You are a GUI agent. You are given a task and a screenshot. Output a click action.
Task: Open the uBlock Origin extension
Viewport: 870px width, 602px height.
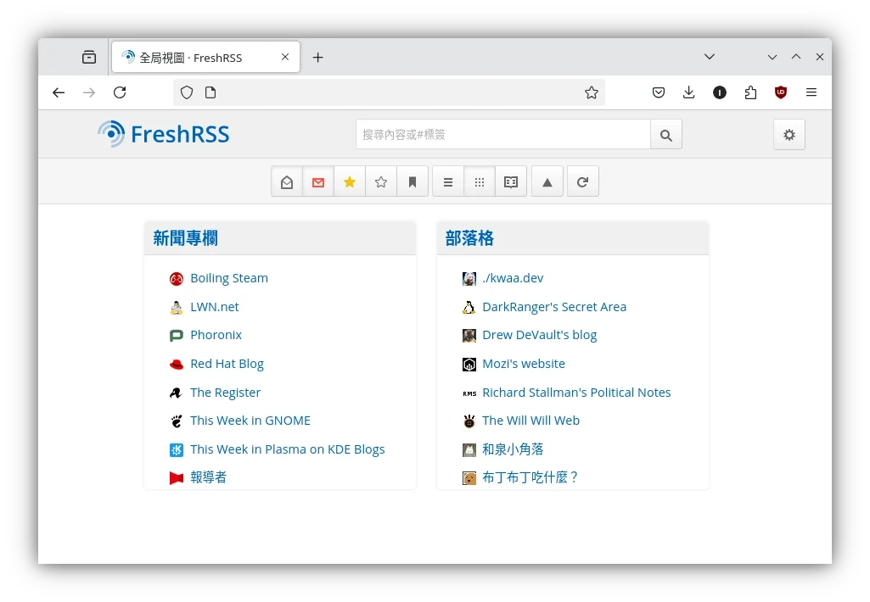[781, 92]
